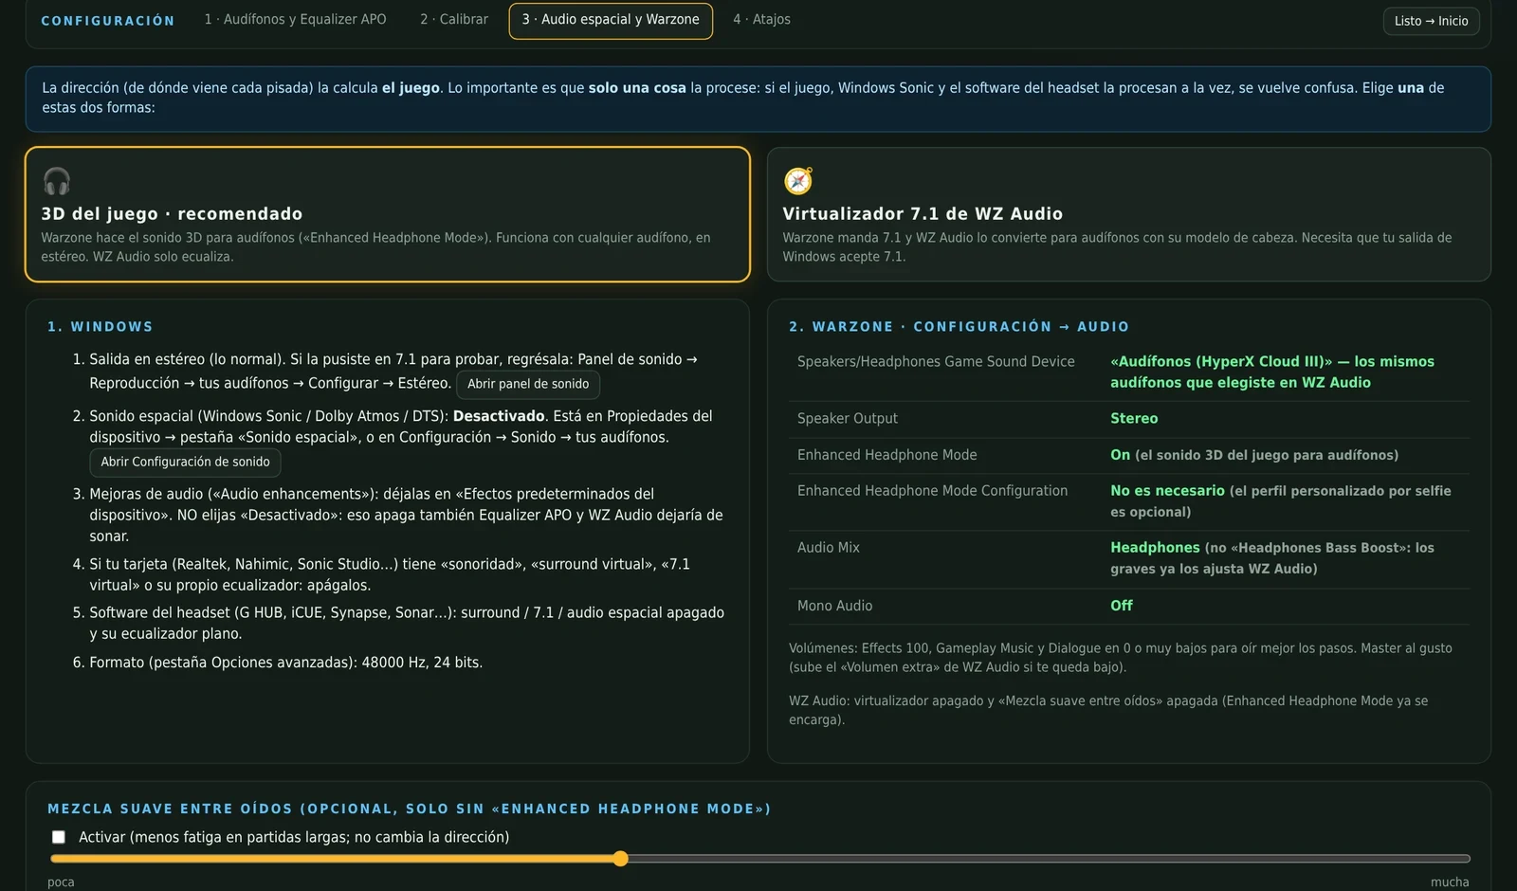Click the 'CONFIGURACIÓN' header label

tap(108, 21)
